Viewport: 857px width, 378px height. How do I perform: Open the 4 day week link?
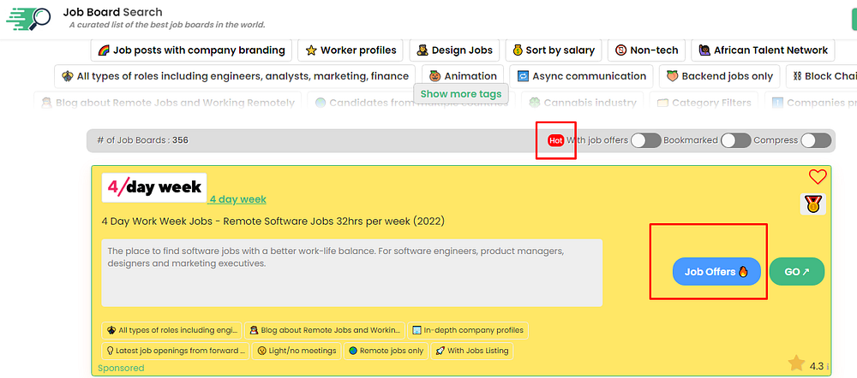[x=237, y=199]
